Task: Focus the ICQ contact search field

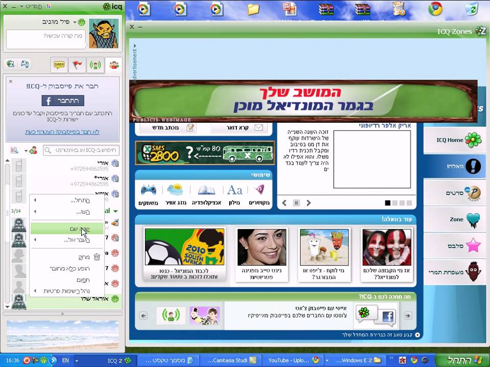Action: (81, 150)
